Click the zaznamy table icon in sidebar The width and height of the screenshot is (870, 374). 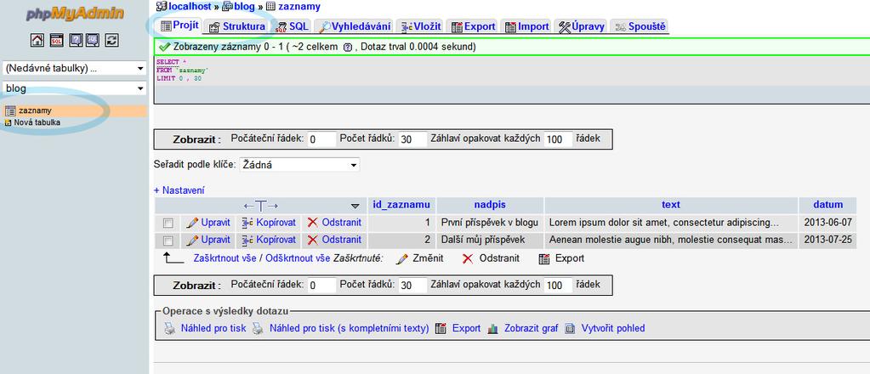(x=10, y=111)
